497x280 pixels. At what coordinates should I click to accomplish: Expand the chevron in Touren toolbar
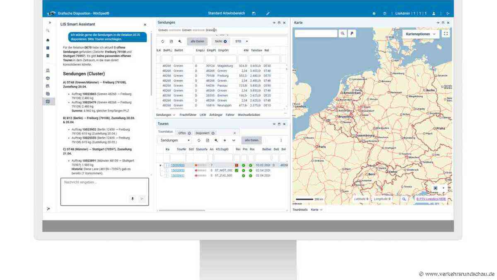click(234, 140)
